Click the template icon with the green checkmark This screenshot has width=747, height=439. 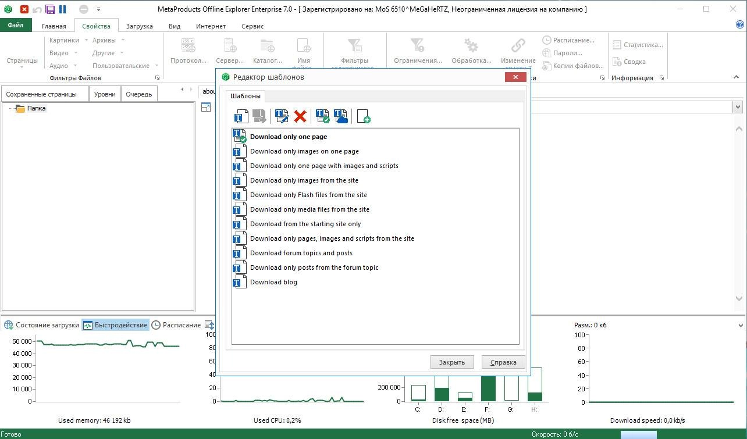(323, 116)
